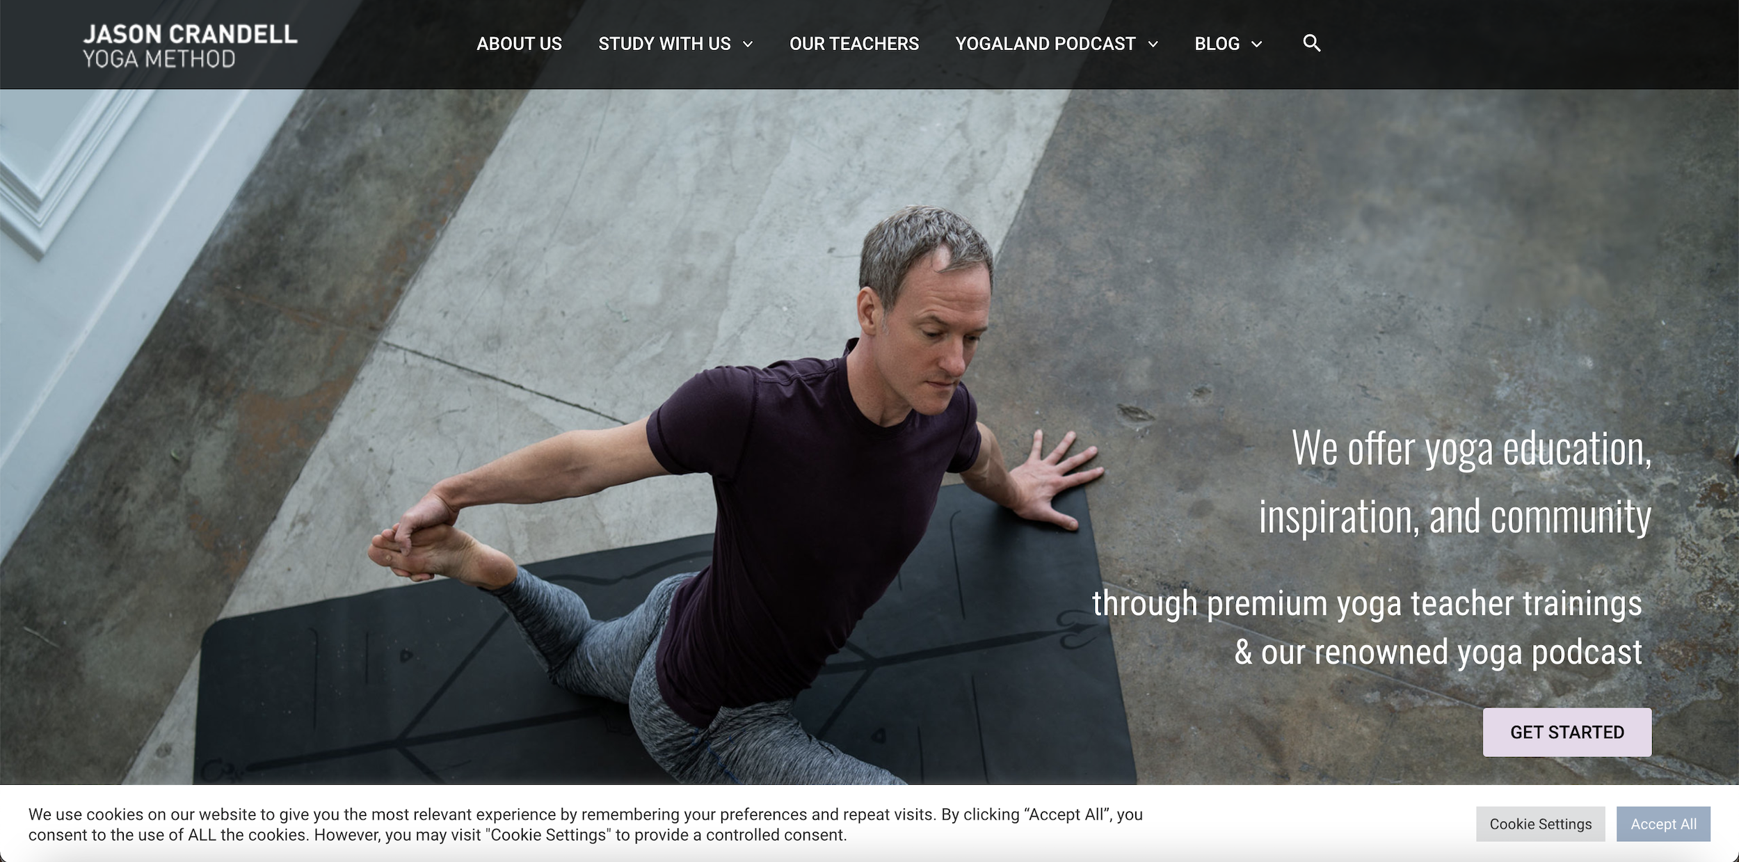This screenshot has width=1739, height=862.
Task: Click the cookie consent message text
Action: point(585,824)
